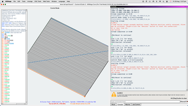Open Siri from the menu bar
Image resolution: width=188 pixels, height=106 pixels.
point(171,1)
